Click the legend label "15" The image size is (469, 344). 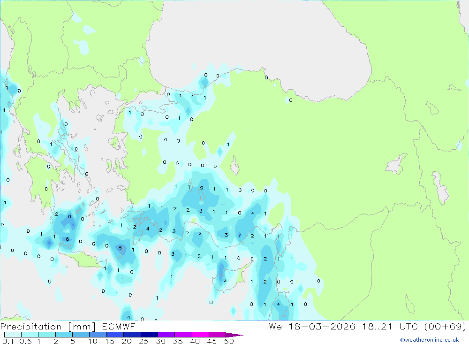[110, 341]
